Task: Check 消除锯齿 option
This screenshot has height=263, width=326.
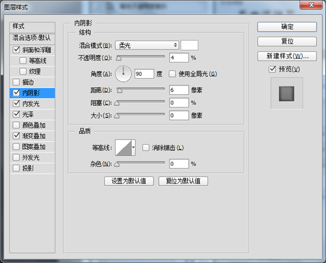Action: [x=146, y=148]
